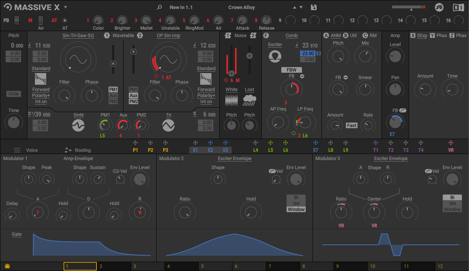Open the ANM insert effect menu
The image size is (469, 271).
(x=336, y=36)
